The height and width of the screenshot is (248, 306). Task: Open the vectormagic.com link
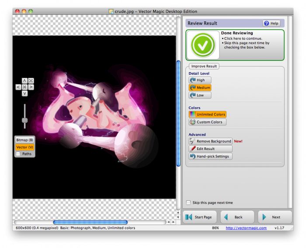tap(246, 228)
